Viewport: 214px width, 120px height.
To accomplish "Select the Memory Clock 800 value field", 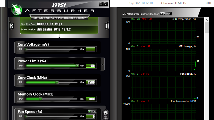I will pyautogui.click(x=91, y=99).
